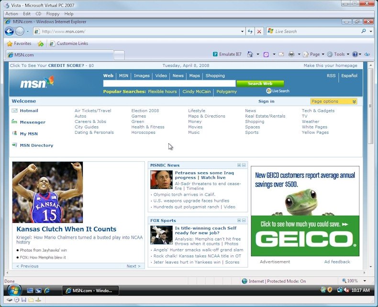Image resolution: width=378 pixels, height=307 pixels.
Task: Switch MSN search to Images tab
Action: click(x=142, y=76)
